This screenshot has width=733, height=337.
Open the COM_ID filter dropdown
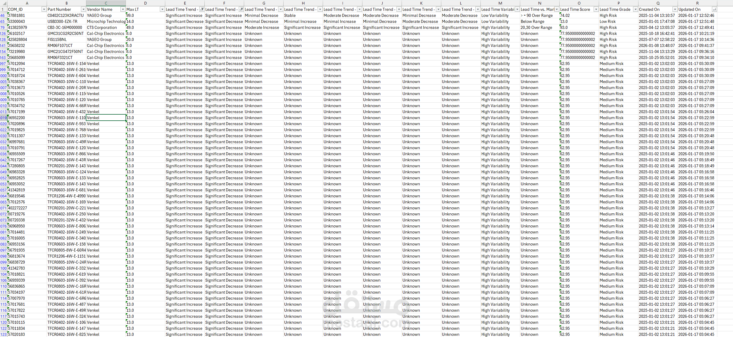click(x=44, y=9)
